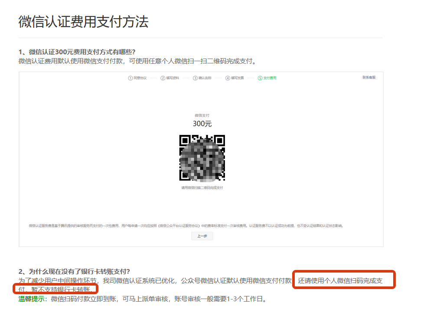Image resolution: width=427 pixels, height=319 pixels.
Task: Click the WeChat payment QR code
Action: 202,158
